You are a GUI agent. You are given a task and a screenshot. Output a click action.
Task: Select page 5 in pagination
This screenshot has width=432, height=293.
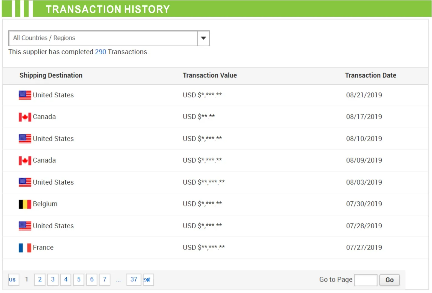pyautogui.click(x=79, y=279)
